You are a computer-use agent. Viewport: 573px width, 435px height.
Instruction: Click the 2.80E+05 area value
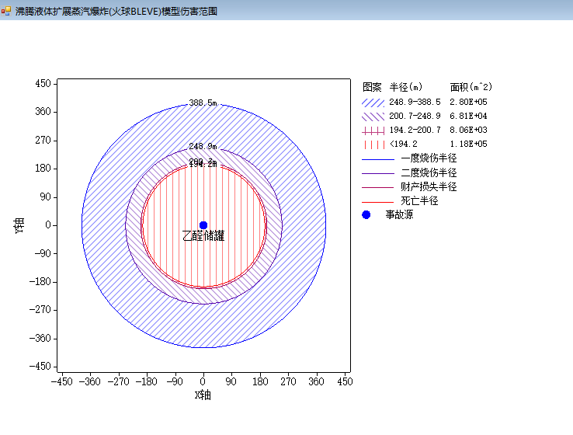click(468, 102)
